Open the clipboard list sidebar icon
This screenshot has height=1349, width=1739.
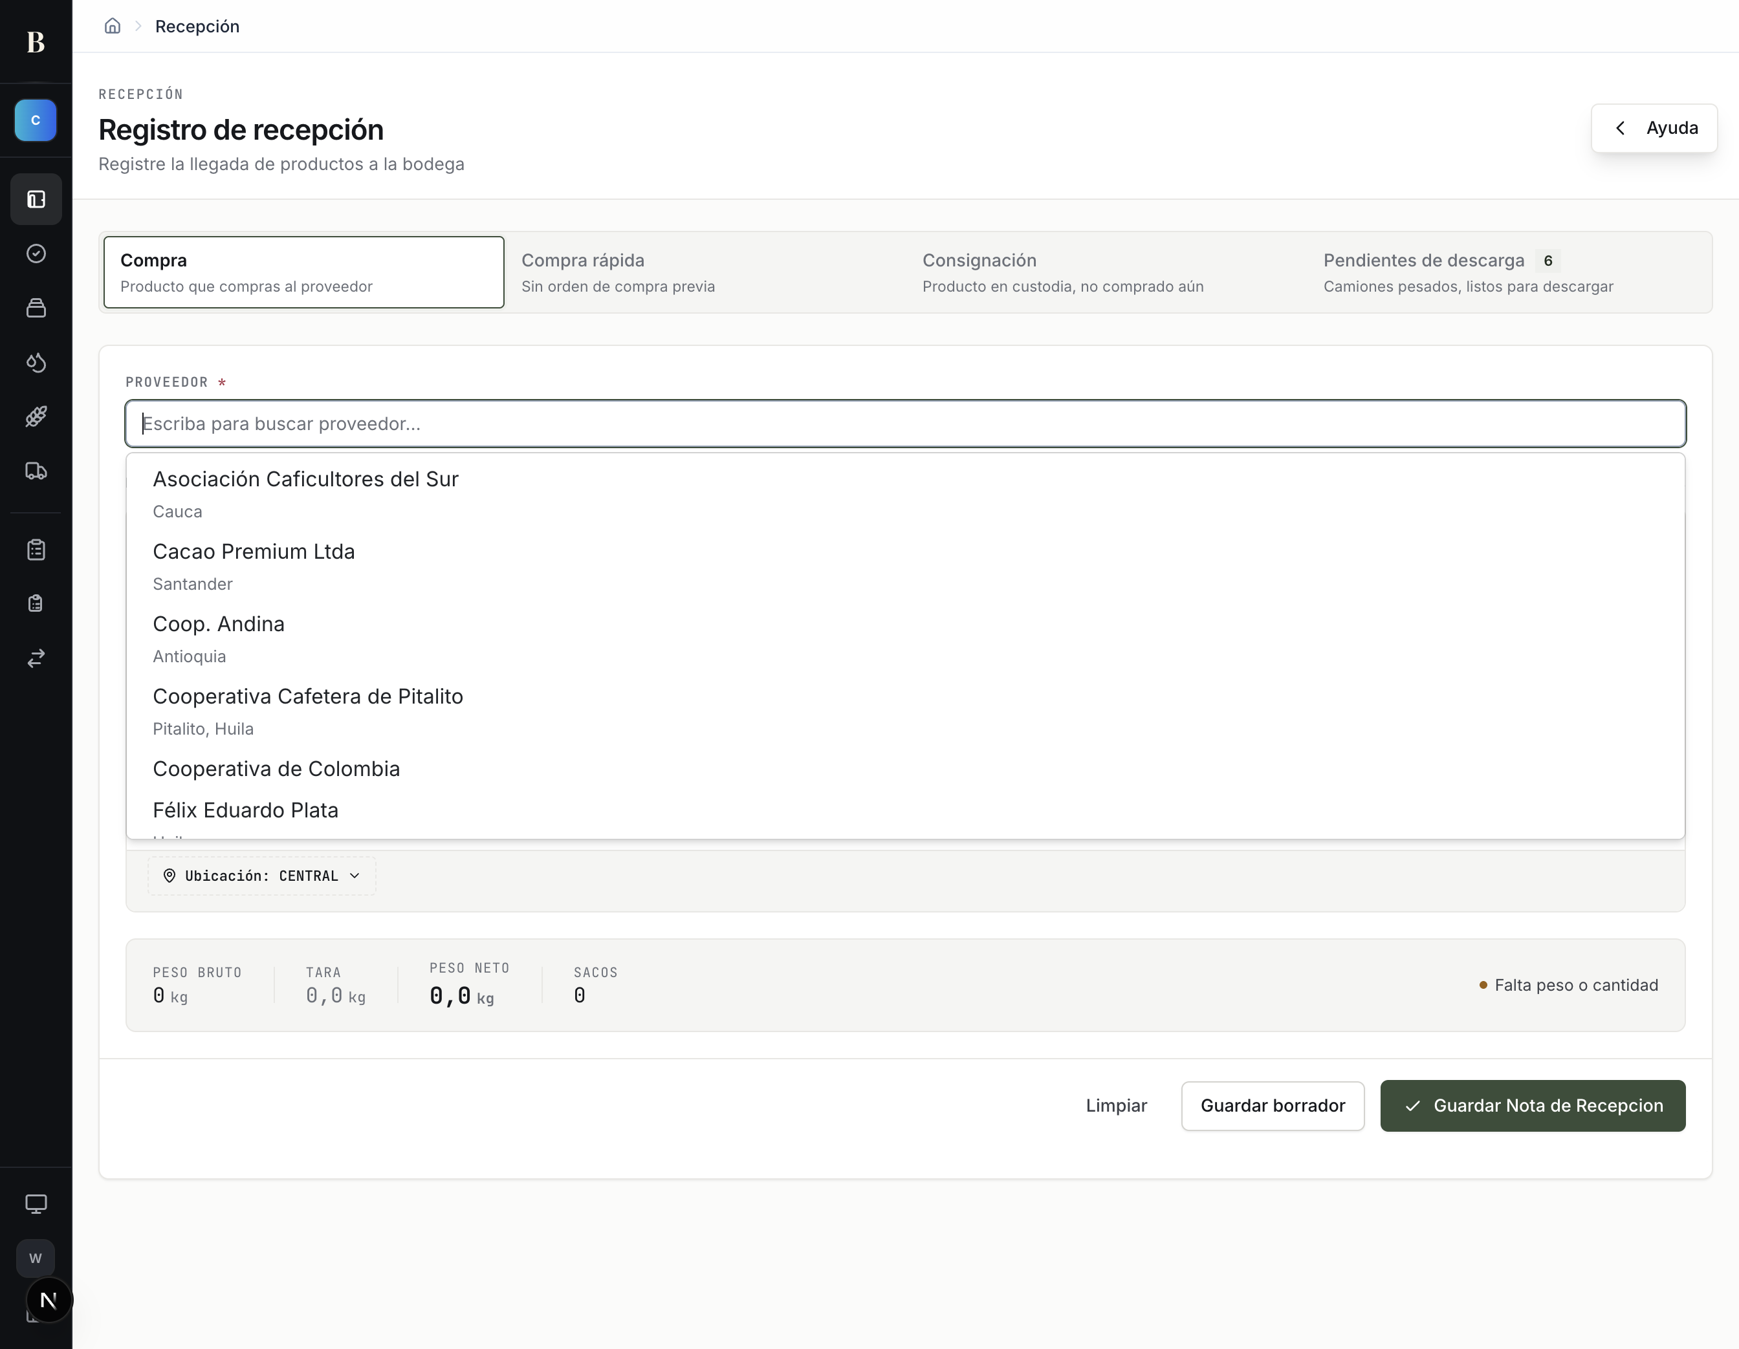pyautogui.click(x=36, y=549)
